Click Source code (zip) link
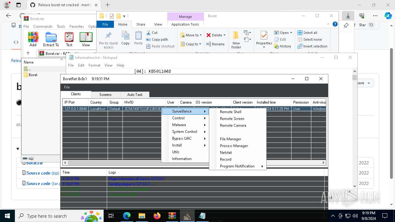 43,173
